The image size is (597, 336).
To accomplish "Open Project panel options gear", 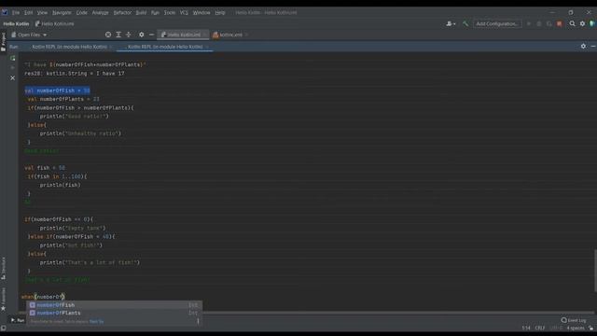I will tap(141, 35).
